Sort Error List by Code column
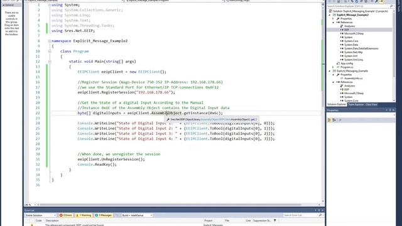Viewport: 402px width, 226px height. click(x=39, y=220)
